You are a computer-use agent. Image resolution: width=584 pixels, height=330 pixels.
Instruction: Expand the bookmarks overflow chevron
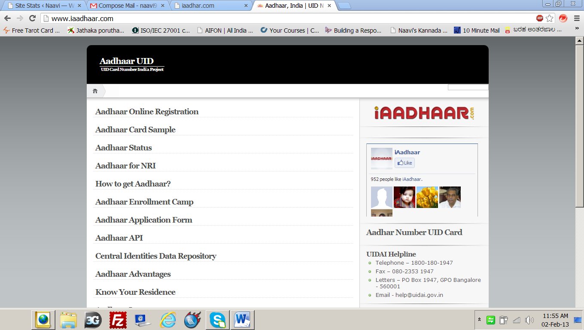(x=577, y=29)
